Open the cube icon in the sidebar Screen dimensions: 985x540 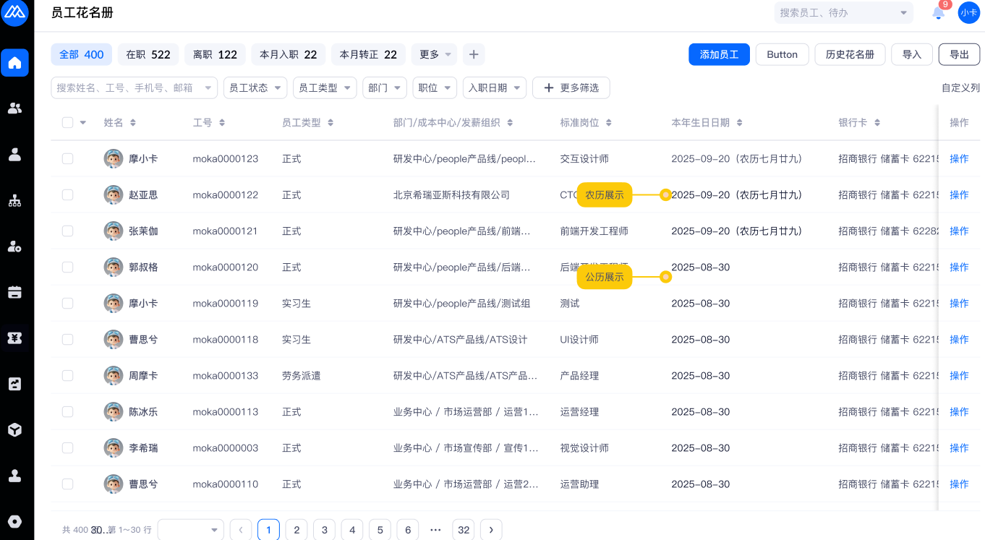(14, 429)
